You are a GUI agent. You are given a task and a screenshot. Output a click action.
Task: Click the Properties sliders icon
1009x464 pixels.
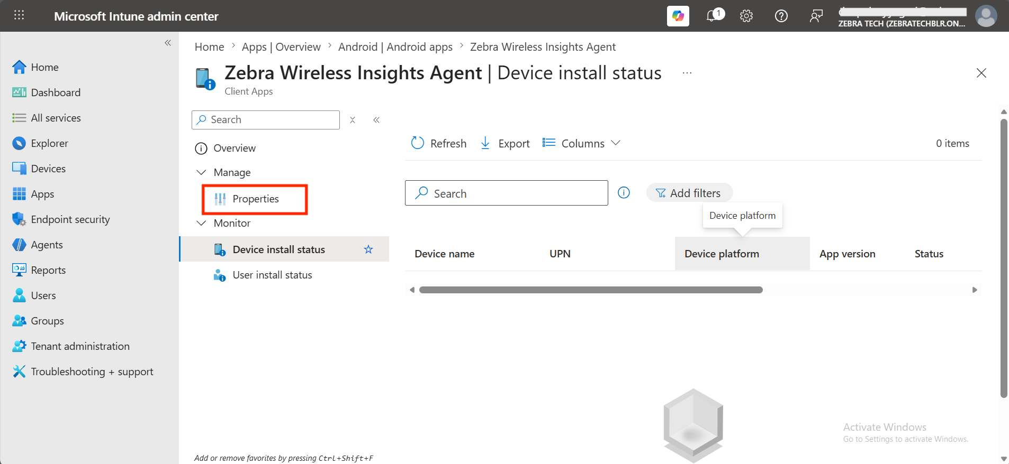(x=220, y=199)
